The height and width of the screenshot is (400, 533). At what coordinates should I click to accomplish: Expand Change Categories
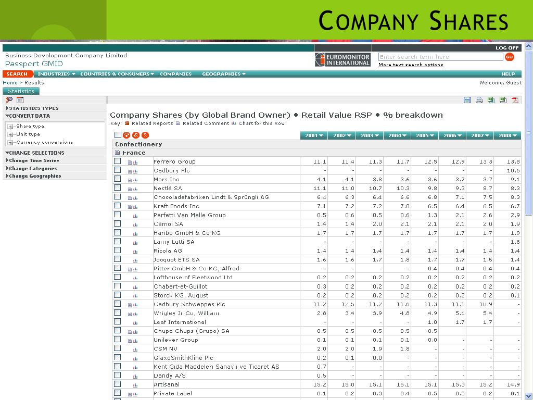click(x=32, y=168)
